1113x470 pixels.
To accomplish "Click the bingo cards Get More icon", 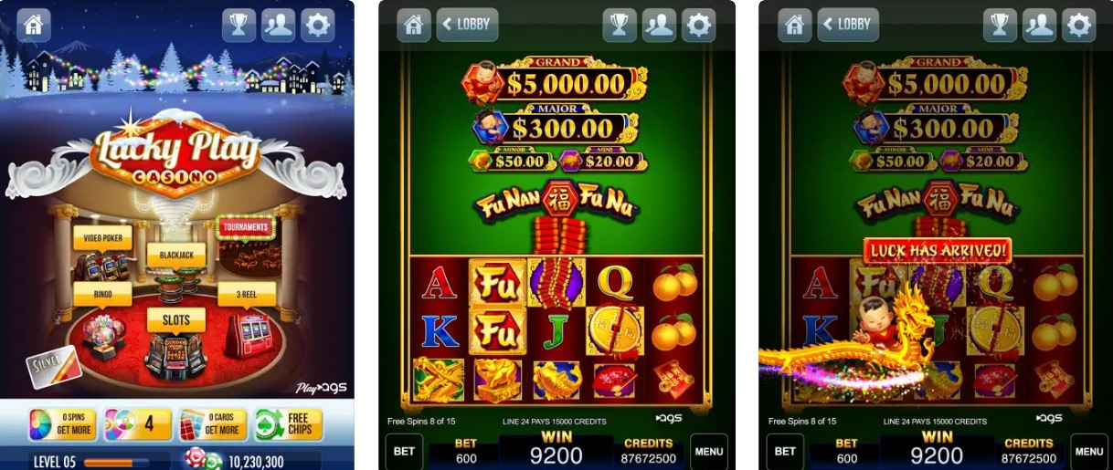I will pyautogui.click(x=212, y=424).
